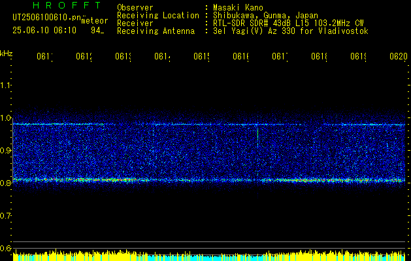Click the Receiving Antenna label
This screenshot has width=411, height=261.
coord(156,31)
